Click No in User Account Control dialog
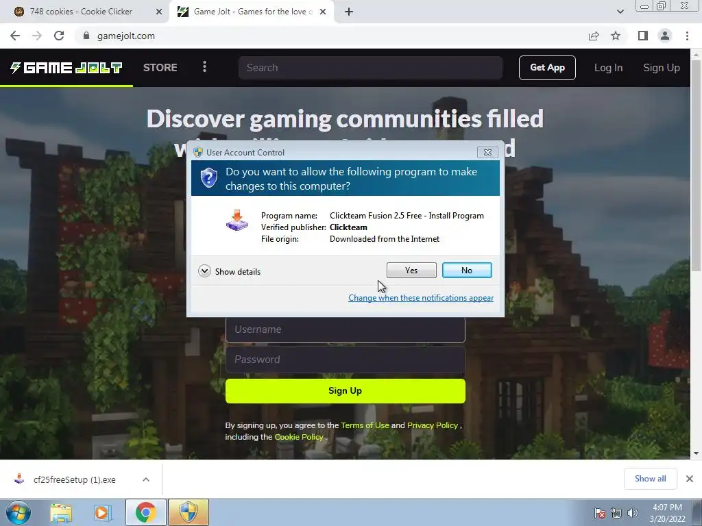This screenshot has height=526, width=702. tap(466, 270)
